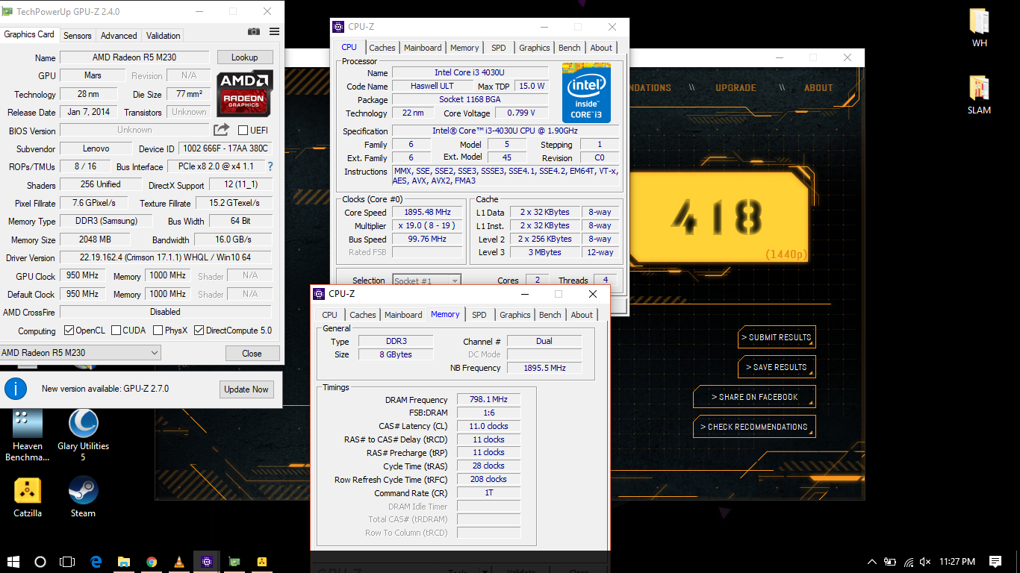This screenshot has height=573, width=1020.
Task: Open the About tab in the lower CPU-Z window
Action: click(x=582, y=315)
